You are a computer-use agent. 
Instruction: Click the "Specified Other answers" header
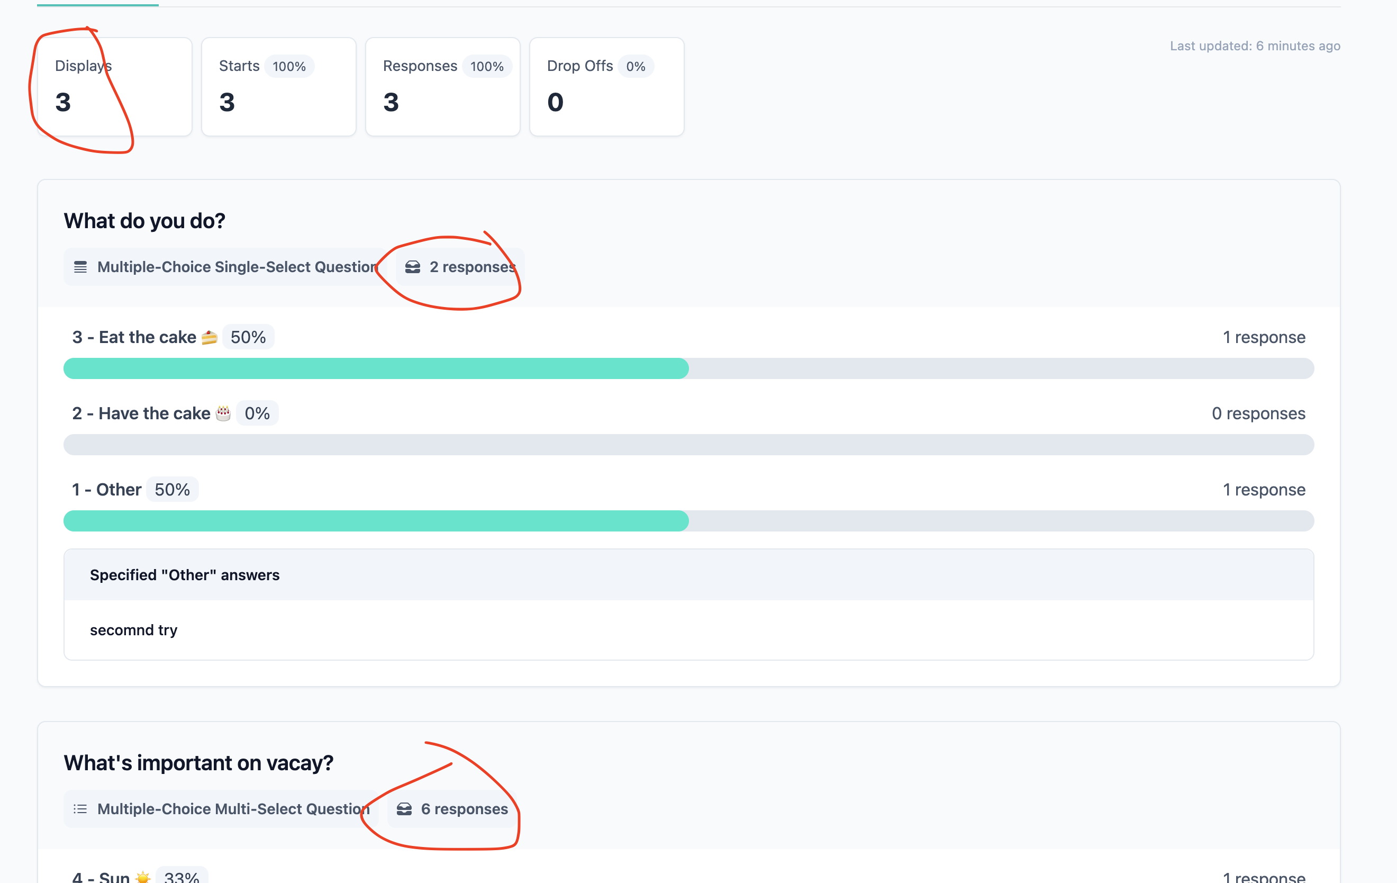(185, 575)
